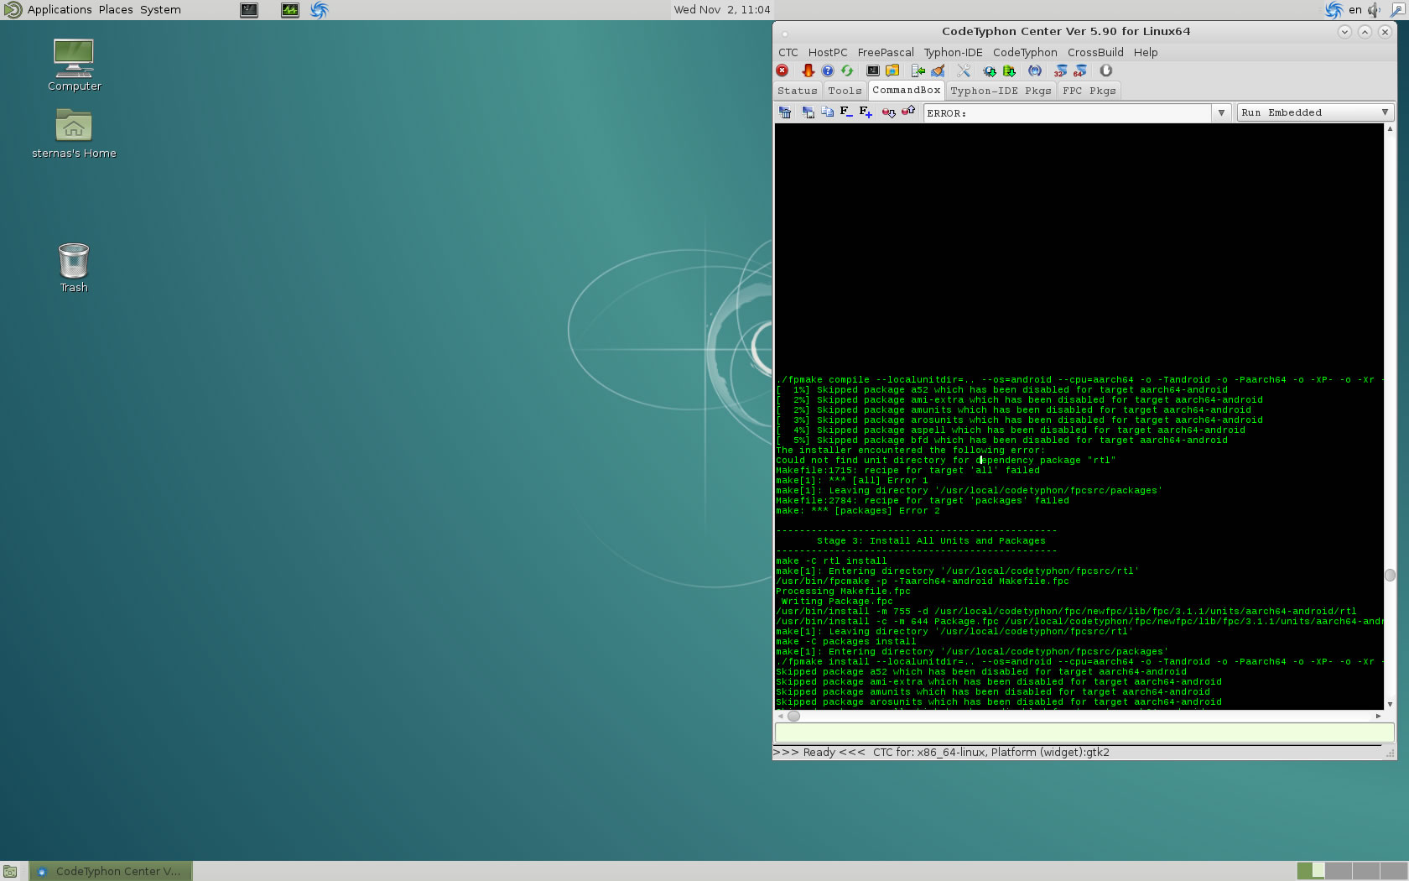This screenshot has height=881, width=1409.
Task: Click the green refresh arrows icon
Action: [x=847, y=70]
